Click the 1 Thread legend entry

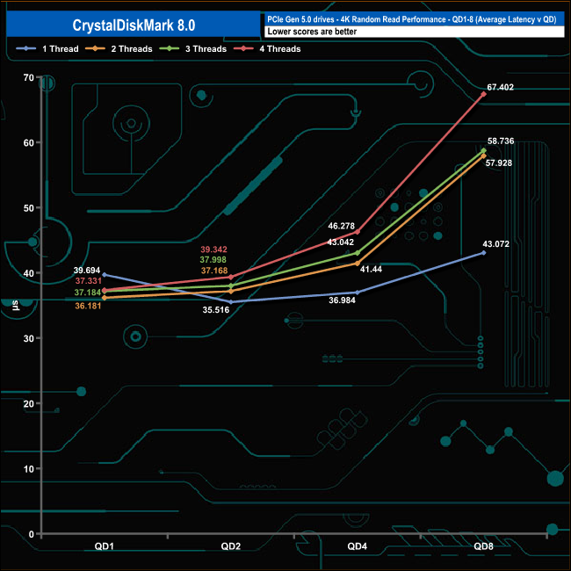click(x=47, y=49)
